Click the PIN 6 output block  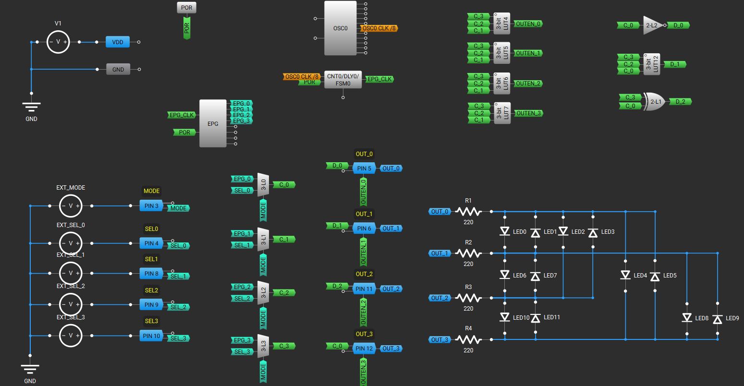coord(364,229)
